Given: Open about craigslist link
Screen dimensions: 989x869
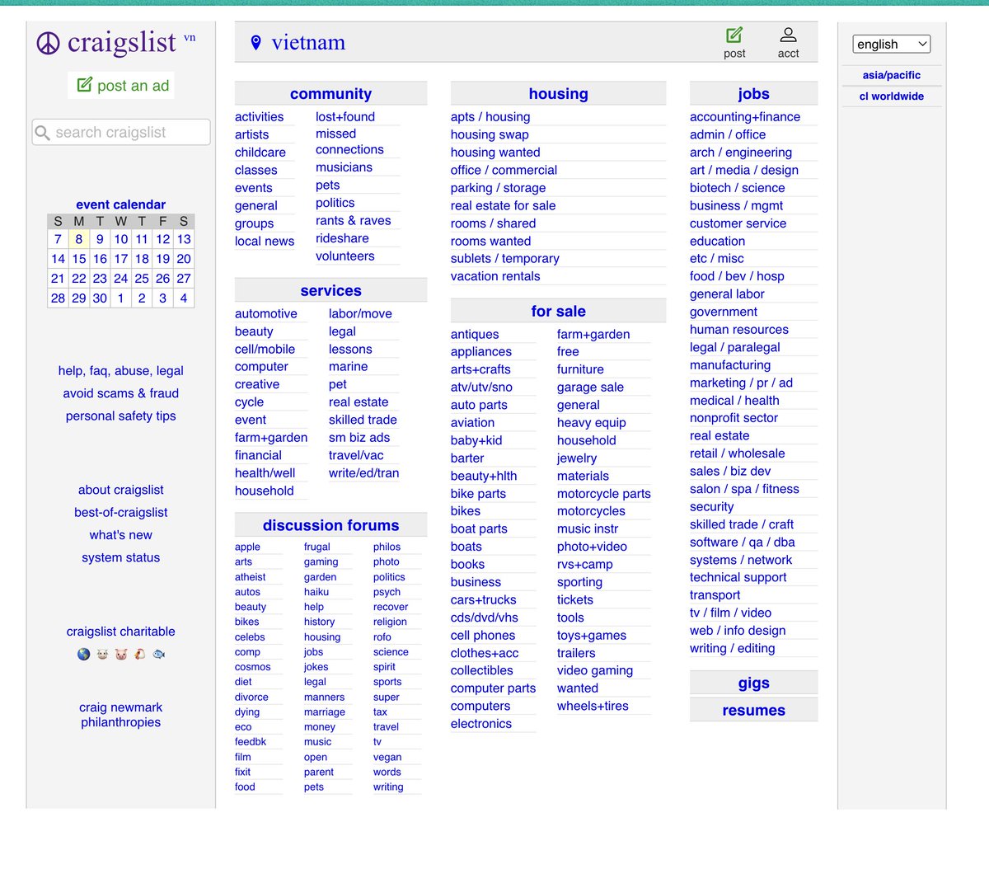Looking at the screenshot, I should click(121, 490).
